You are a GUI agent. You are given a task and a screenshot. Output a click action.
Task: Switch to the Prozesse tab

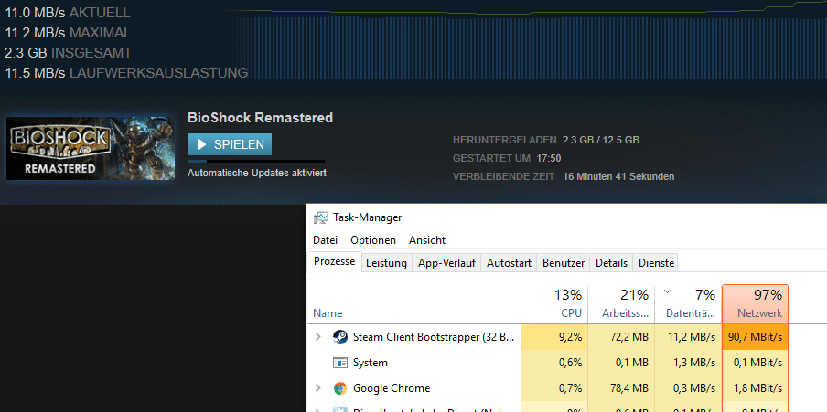[335, 262]
